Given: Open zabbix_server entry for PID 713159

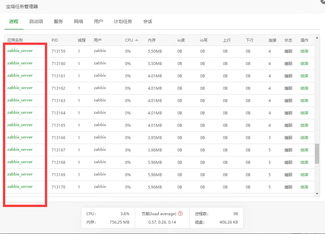Looking at the screenshot, I should click(20, 51).
